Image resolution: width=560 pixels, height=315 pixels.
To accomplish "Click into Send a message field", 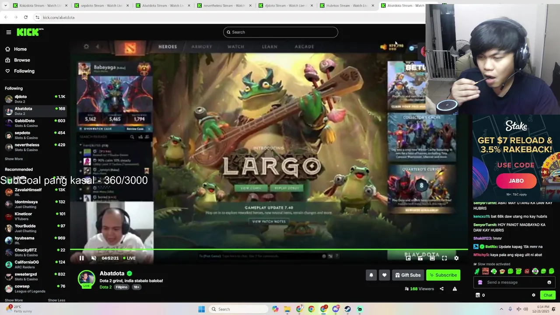I will (x=514, y=282).
